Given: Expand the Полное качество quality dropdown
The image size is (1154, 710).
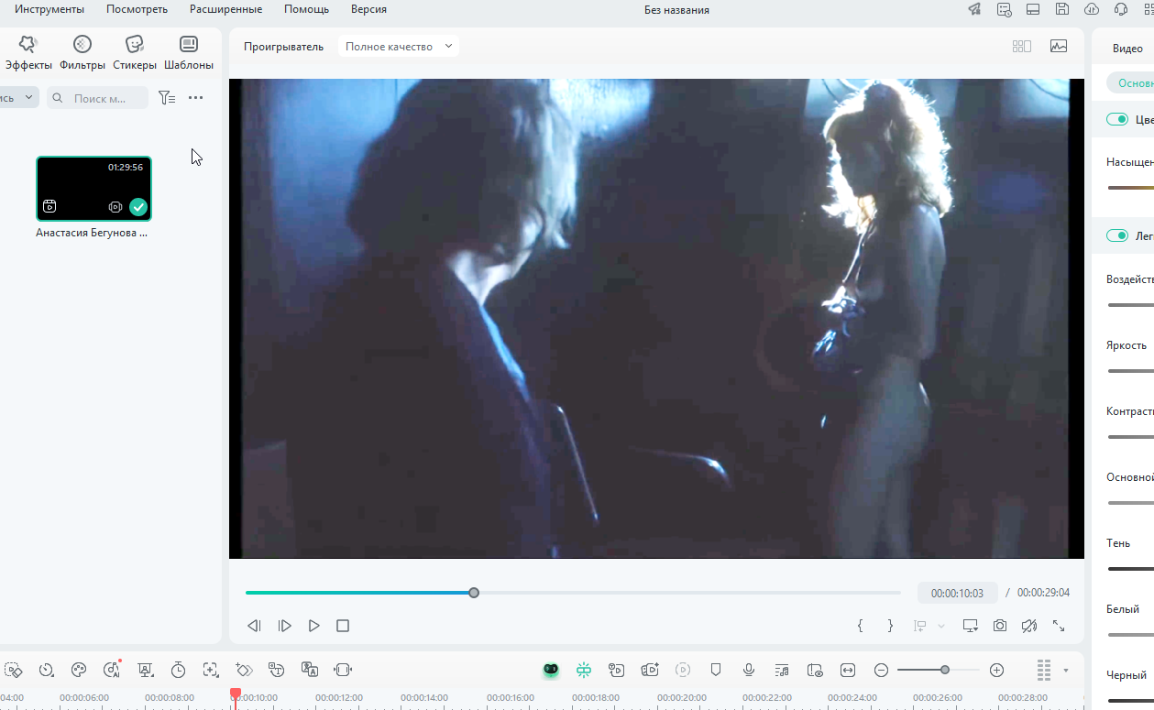Looking at the screenshot, I should click(x=399, y=47).
